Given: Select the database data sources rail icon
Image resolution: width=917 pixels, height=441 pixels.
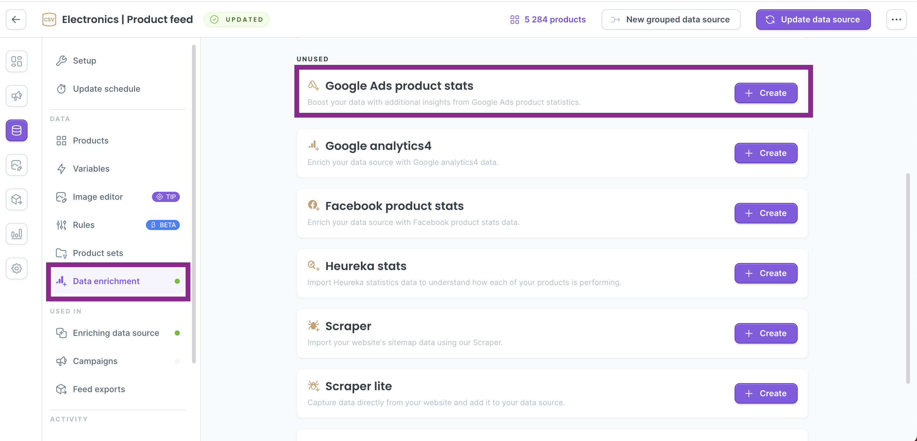Looking at the screenshot, I should tap(16, 130).
